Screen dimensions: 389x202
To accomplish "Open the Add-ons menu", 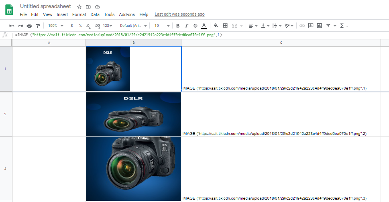I will coord(127,14).
